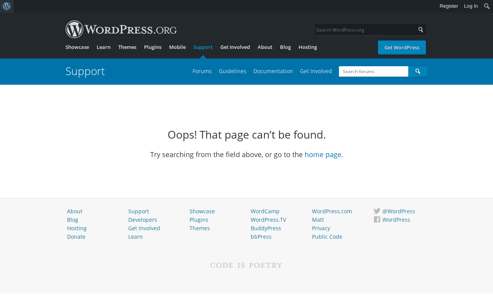Click the footer Donate link

tap(76, 237)
